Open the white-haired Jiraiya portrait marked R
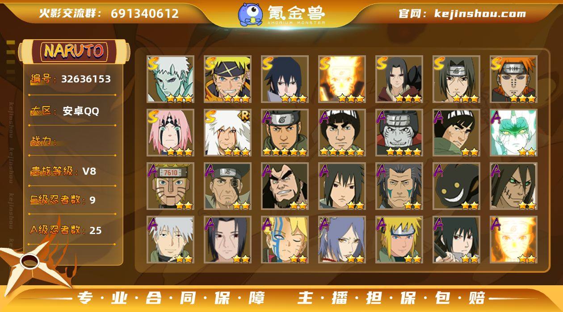The width and height of the screenshot is (563, 312). [x=227, y=133]
